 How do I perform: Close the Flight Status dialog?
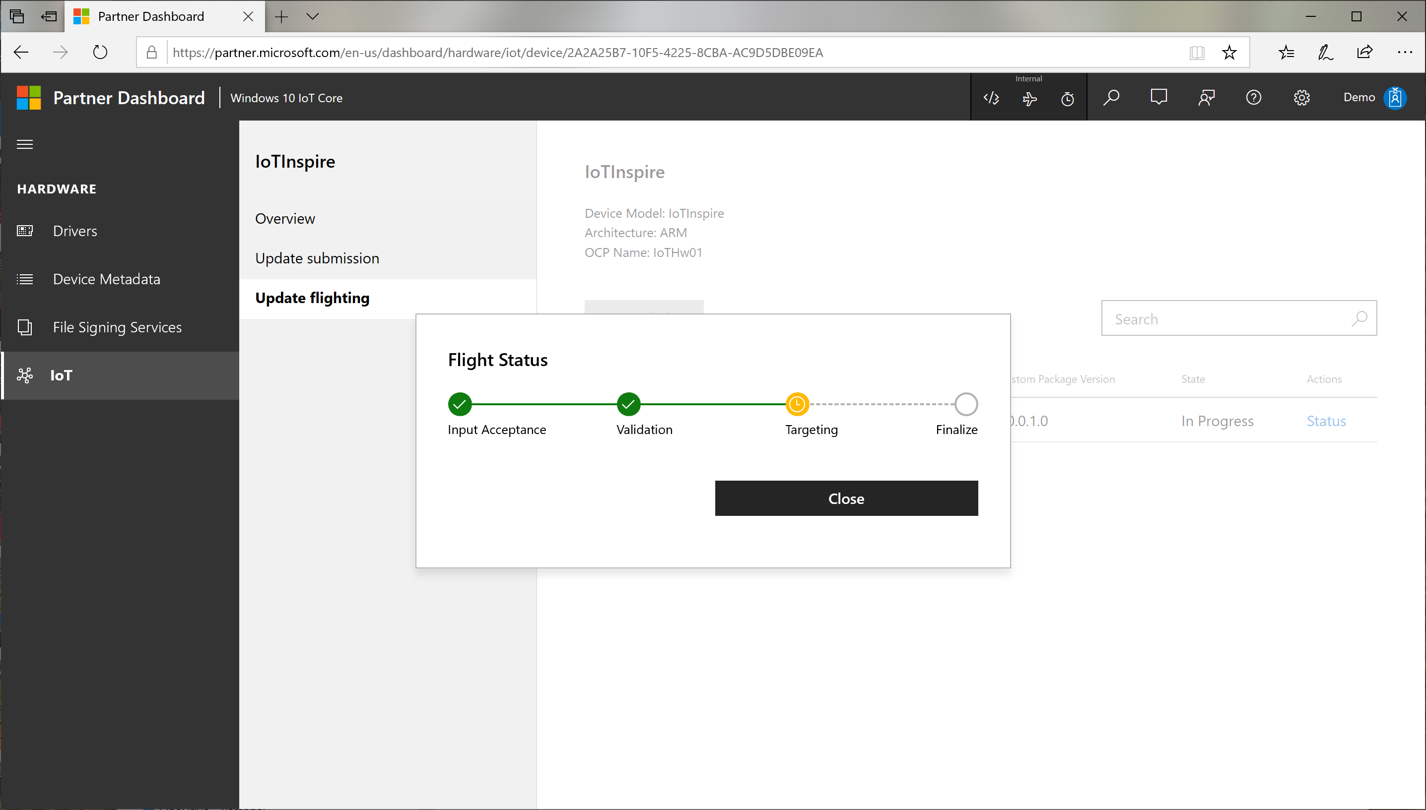point(847,498)
